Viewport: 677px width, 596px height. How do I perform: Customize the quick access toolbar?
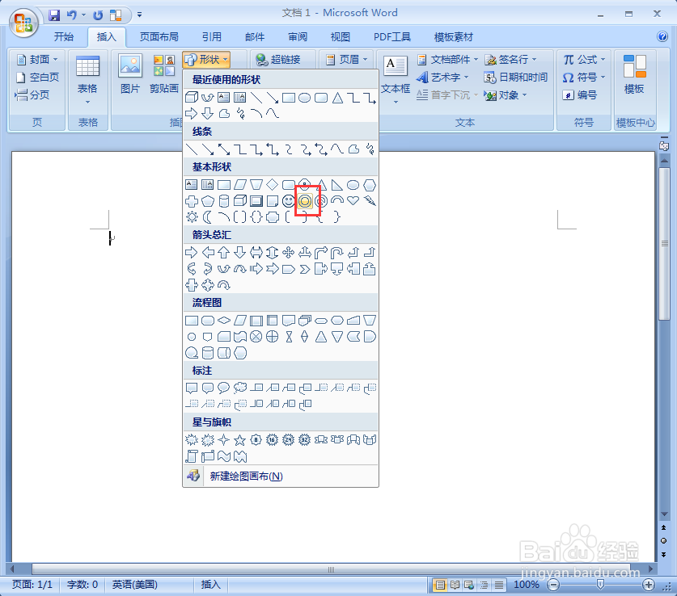(x=139, y=15)
